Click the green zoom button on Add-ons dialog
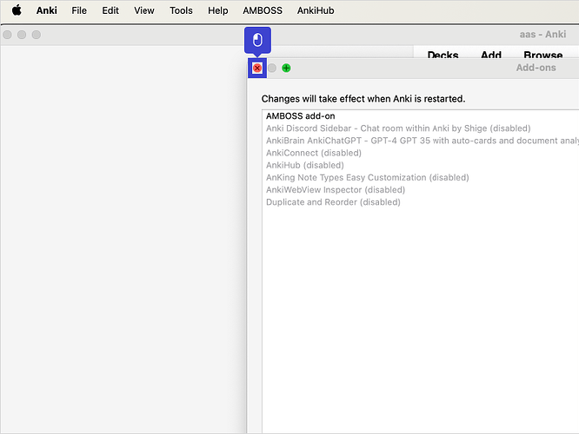Image resolution: width=579 pixels, height=434 pixels. (x=286, y=68)
